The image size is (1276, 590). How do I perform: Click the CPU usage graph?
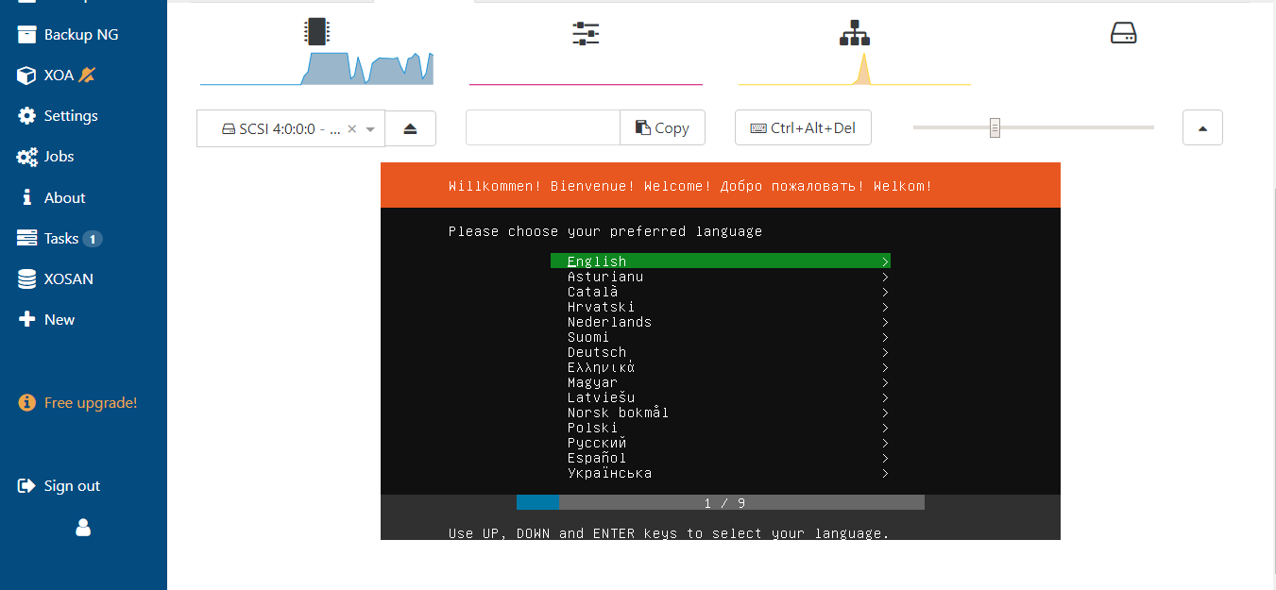tap(316, 68)
